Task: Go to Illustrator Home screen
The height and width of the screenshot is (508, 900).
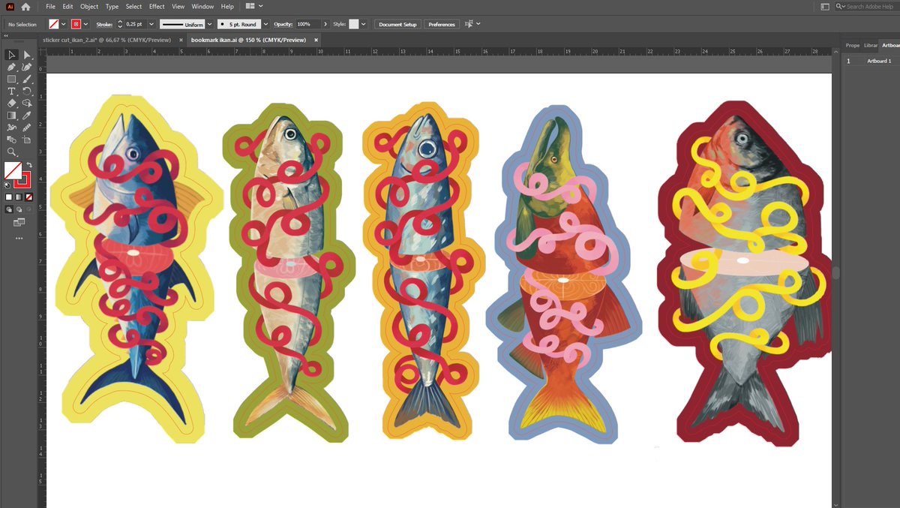Action: (25, 6)
